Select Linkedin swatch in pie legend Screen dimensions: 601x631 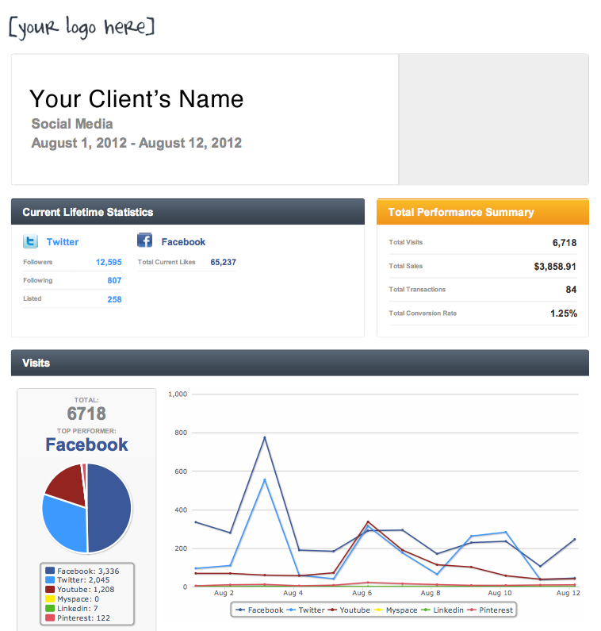tap(50, 608)
